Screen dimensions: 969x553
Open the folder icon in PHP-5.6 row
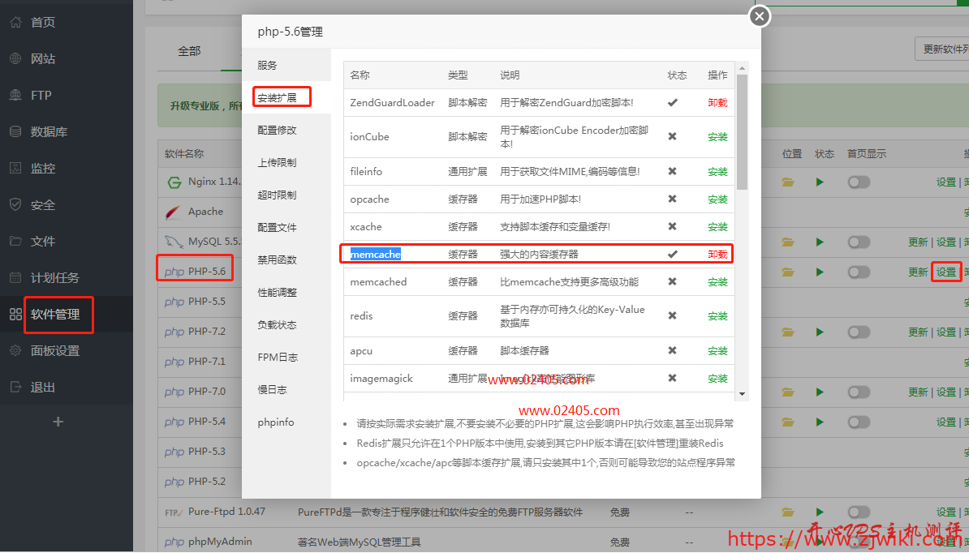(788, 272)
